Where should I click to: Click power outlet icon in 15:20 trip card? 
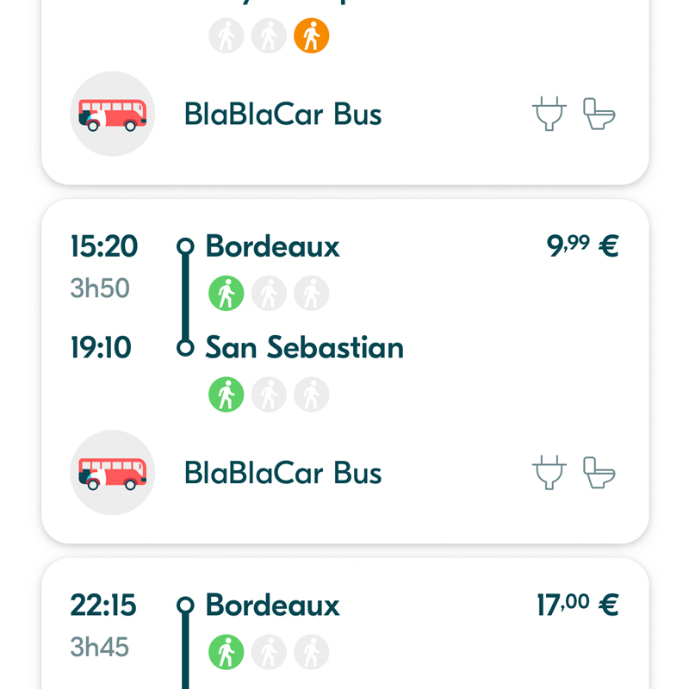[548, 472]
